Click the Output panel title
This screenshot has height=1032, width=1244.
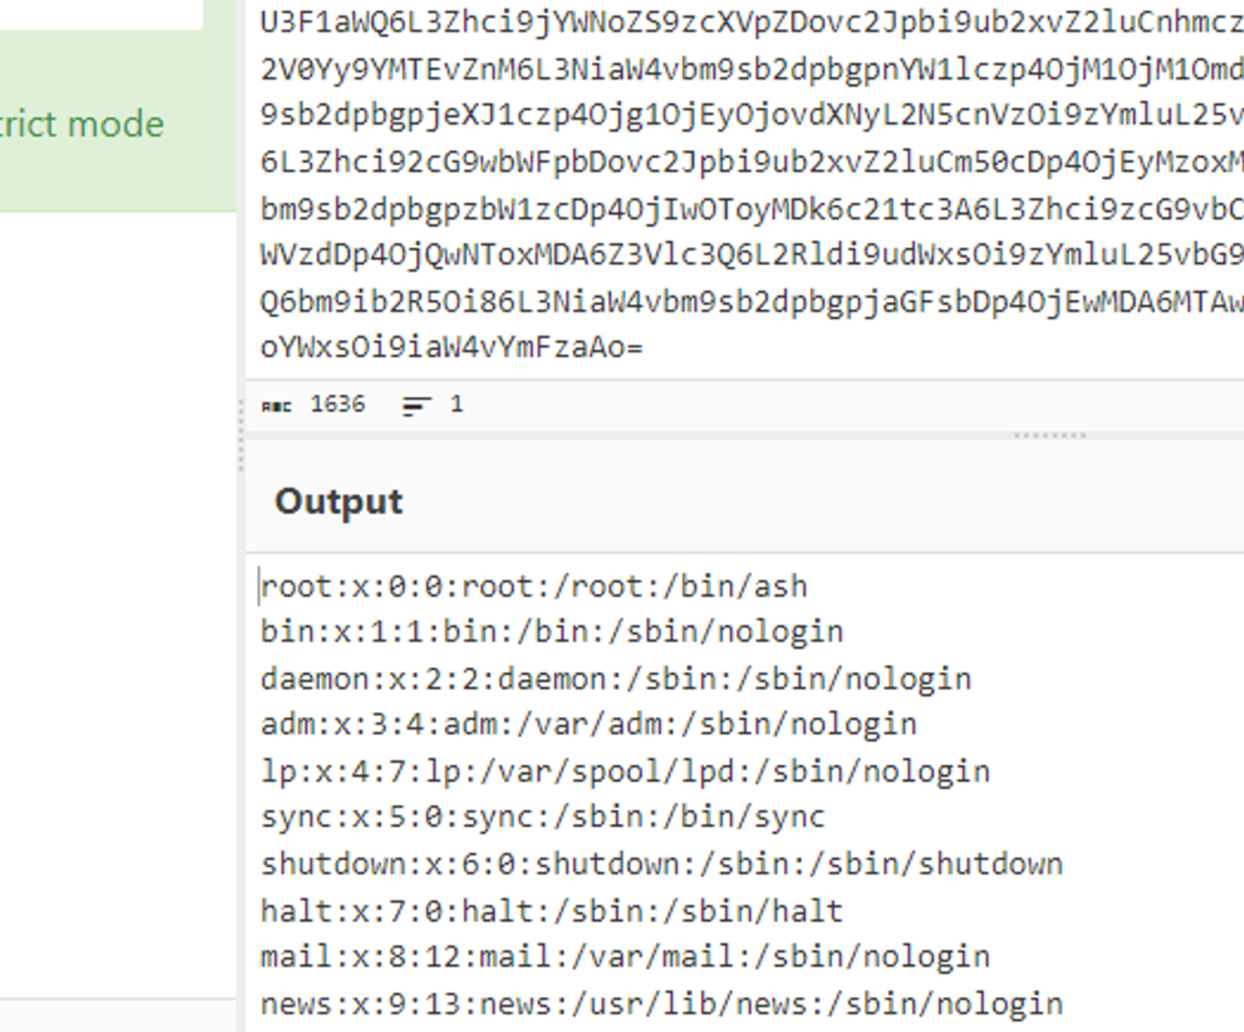tap(338, 501)
